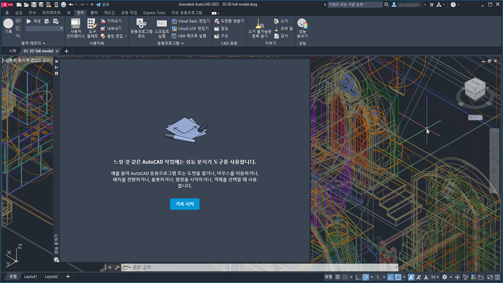Click the New drawing icon in quick access toolbar

pos(19,4)
